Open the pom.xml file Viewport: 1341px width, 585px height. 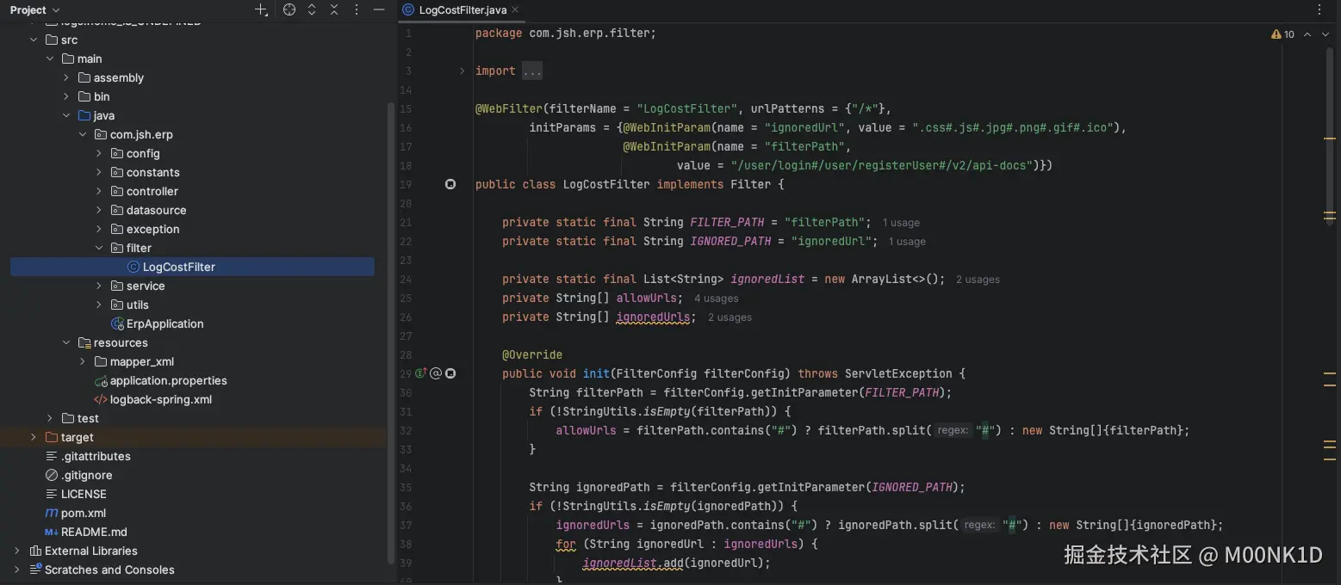click(x=83, y=513)
